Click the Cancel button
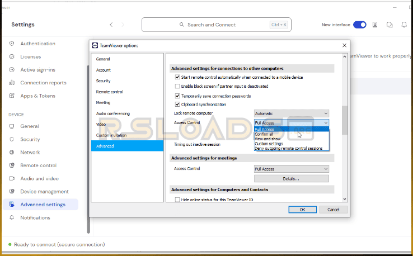 334,210
